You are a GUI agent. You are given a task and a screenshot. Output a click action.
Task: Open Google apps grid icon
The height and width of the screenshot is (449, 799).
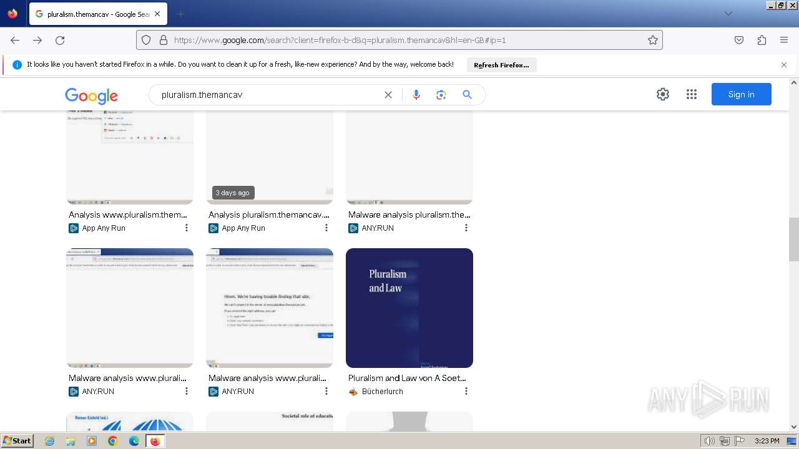click(x=692, y=94)
